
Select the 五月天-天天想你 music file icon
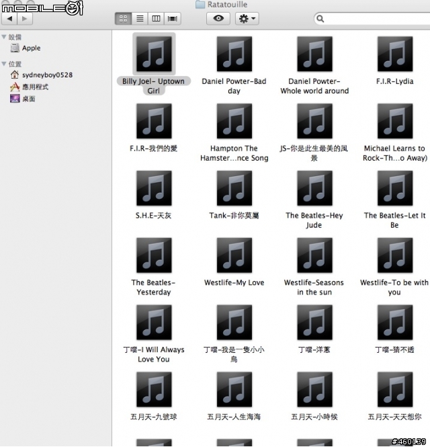tap(395, 389)
